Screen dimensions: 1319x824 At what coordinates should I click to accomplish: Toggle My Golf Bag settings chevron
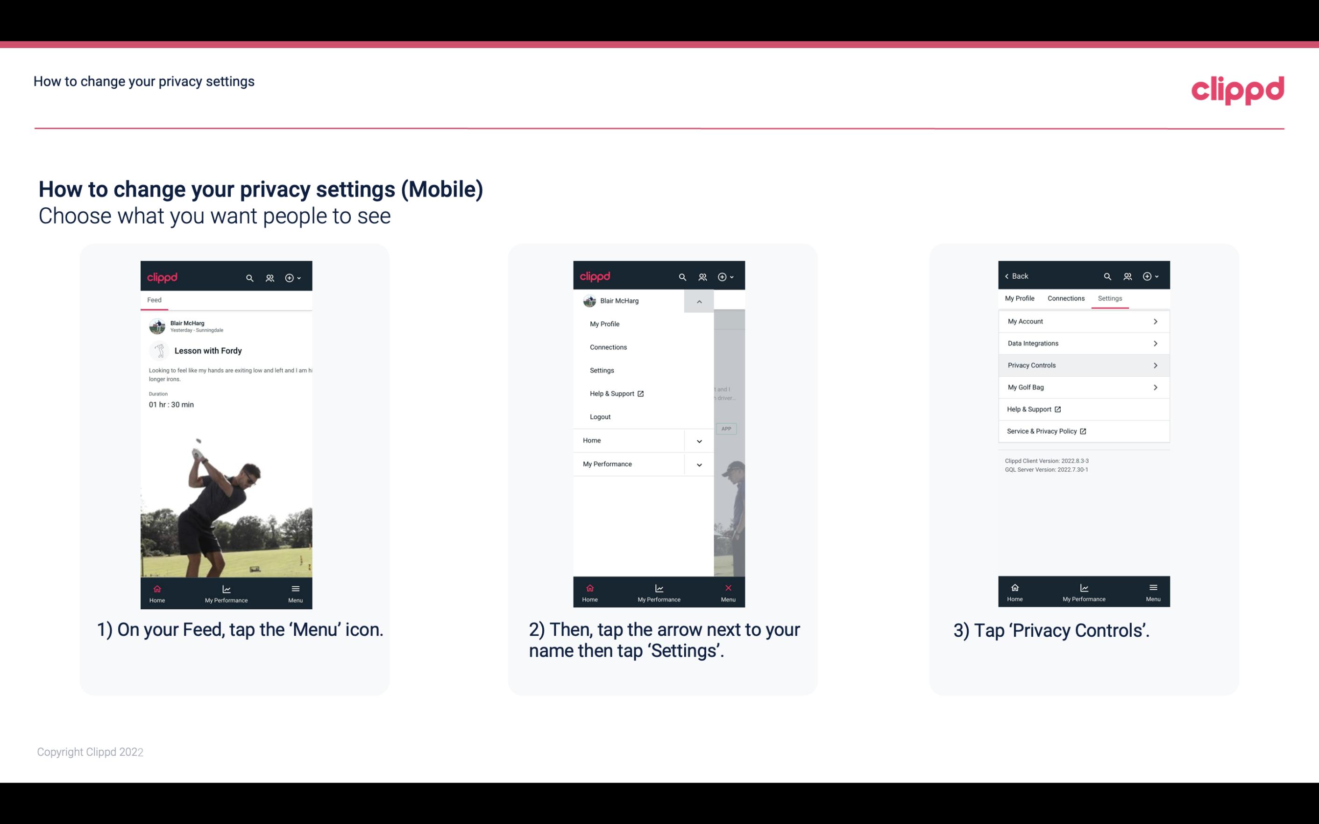[x=1156, y=387]
